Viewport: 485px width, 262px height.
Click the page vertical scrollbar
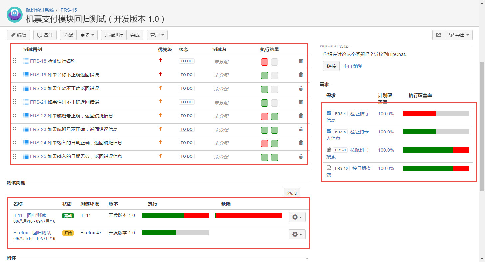482,127
